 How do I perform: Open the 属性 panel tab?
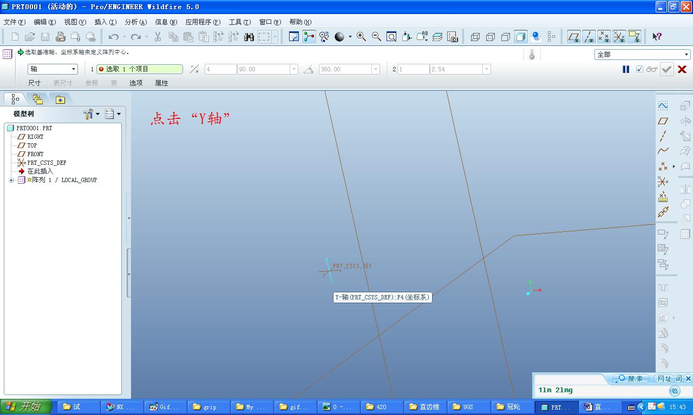point(161,83)
